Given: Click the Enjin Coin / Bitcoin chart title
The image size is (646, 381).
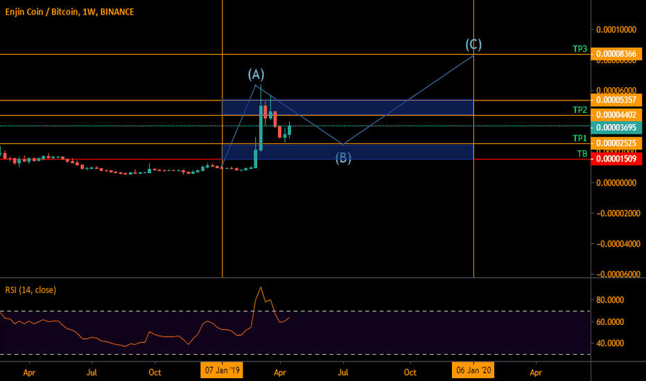Looking at the screenshot, I should click(69, 12).
